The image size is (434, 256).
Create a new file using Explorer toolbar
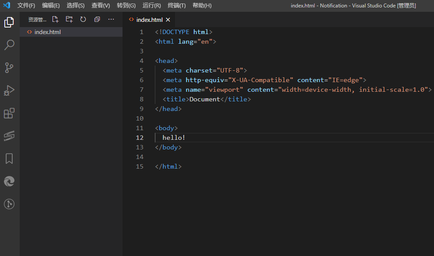55,19
